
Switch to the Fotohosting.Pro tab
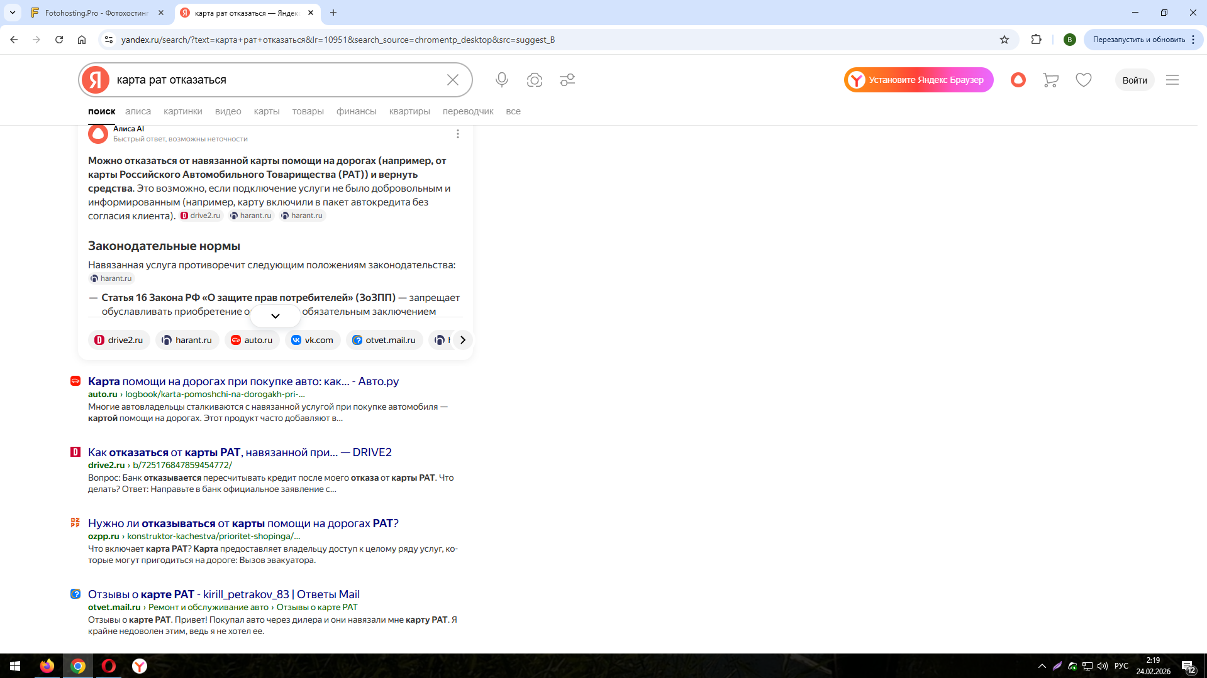click(x=97, y=13)
